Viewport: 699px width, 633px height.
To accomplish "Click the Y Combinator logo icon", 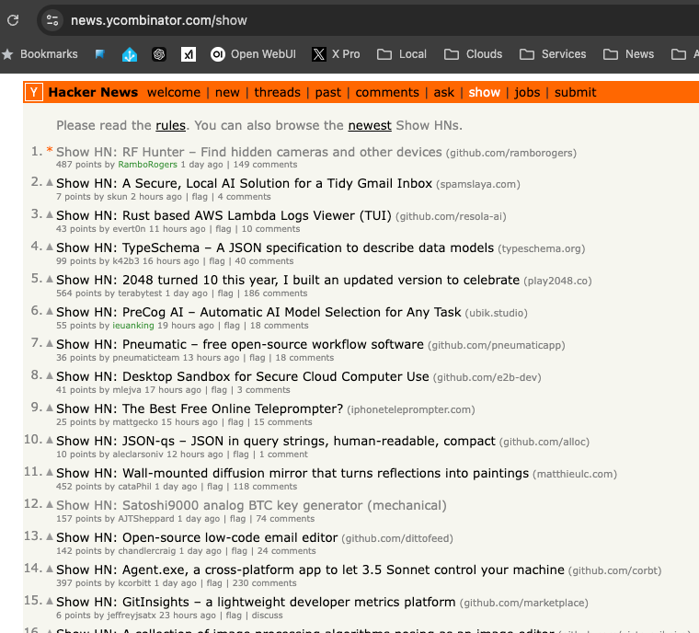I will [34, 92].
